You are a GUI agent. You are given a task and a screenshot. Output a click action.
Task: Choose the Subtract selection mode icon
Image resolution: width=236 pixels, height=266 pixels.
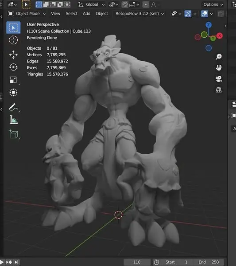[53, 4]
